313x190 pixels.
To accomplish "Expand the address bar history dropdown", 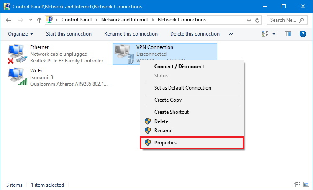I will click(250, 20).
